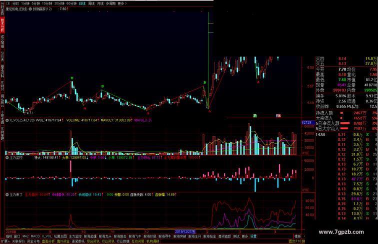Click the 图文F10 button at bottom right

(295, 241)
